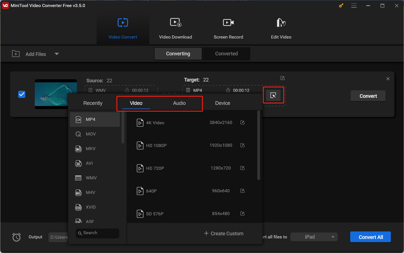Open the Video Download module
The height and width of the screenshot is (253, 404).
click(x=176, y=28)
